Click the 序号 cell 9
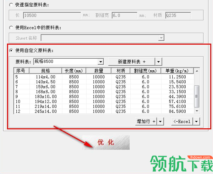Screen dimensions: 213x174 (22, 96)
